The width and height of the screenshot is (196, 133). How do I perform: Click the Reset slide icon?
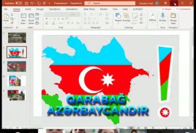37,19
